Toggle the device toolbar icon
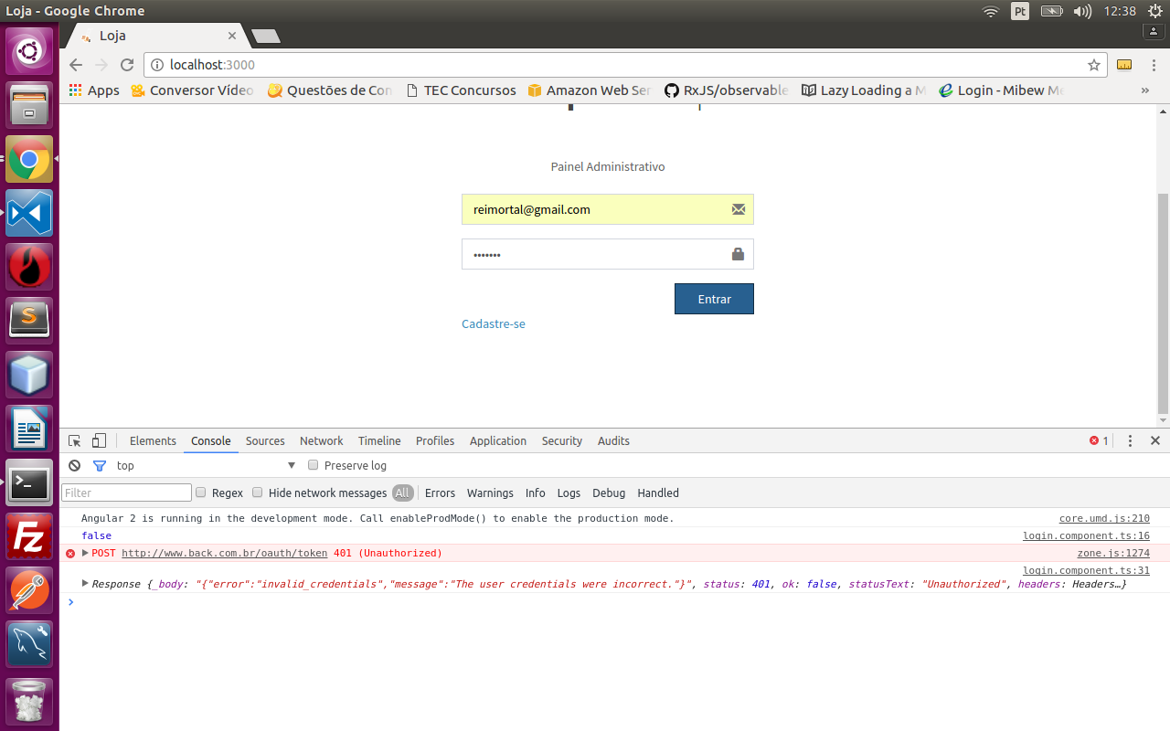The width and height of the screenshot is (1170, 731). [99, 440]
